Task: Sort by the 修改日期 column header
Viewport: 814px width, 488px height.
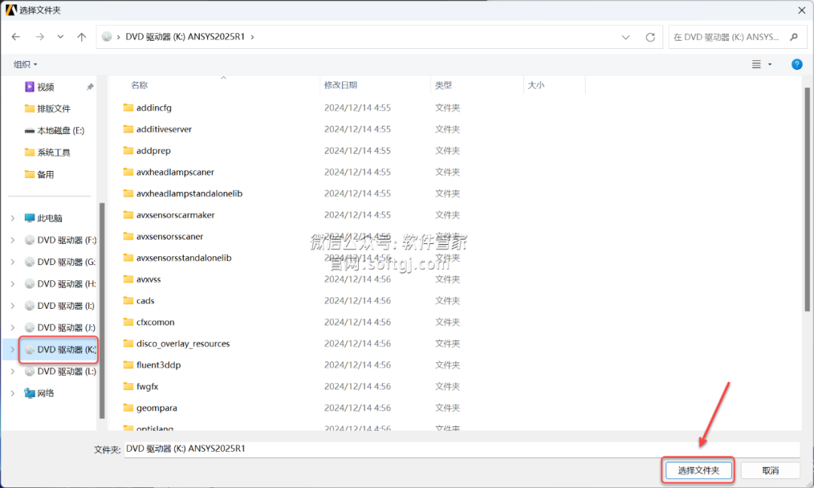Action: coord(341,85)
